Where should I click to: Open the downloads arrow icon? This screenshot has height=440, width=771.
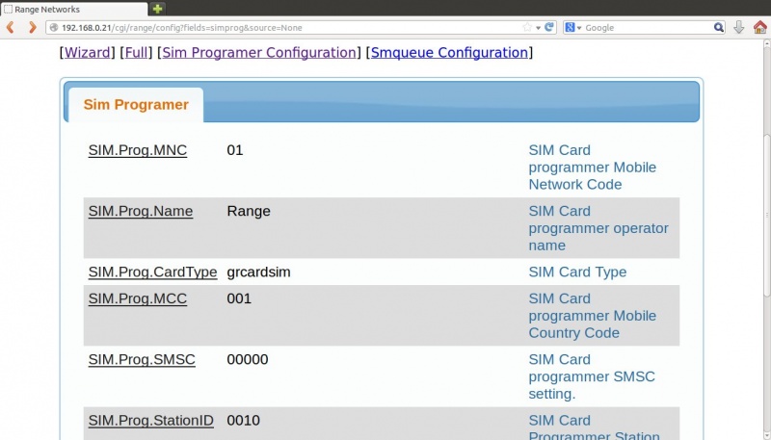[x=739, y=28]
